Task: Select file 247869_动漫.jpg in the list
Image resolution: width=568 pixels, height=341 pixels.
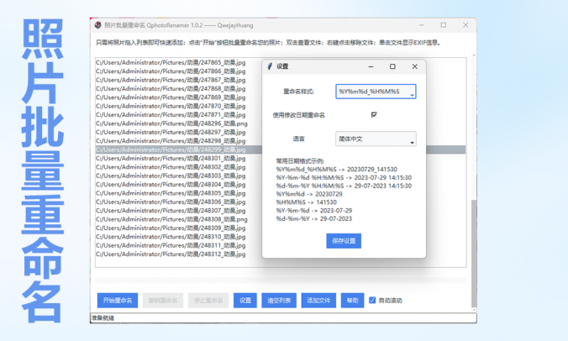Action: [171, 97]
